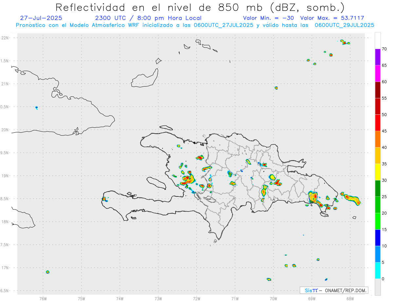Click the '72W' longitude axis label

196,298
